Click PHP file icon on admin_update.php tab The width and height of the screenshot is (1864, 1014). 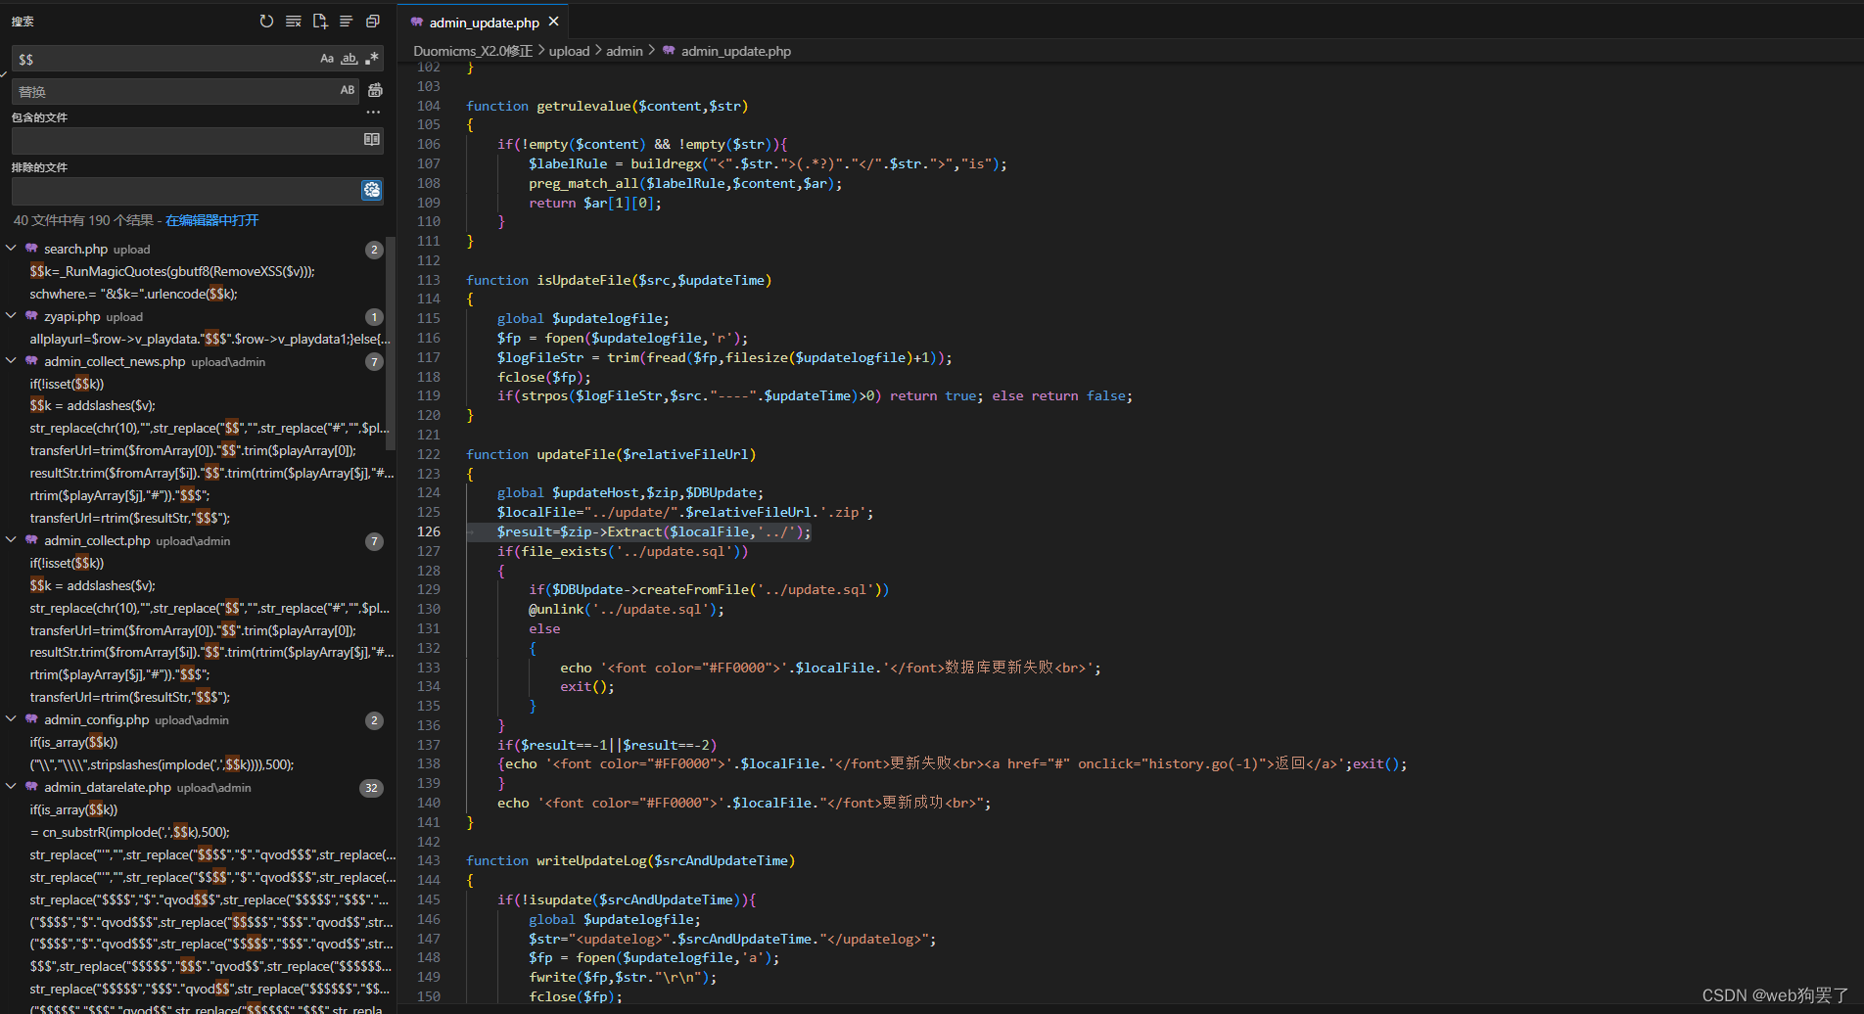[x=417, y=22]
